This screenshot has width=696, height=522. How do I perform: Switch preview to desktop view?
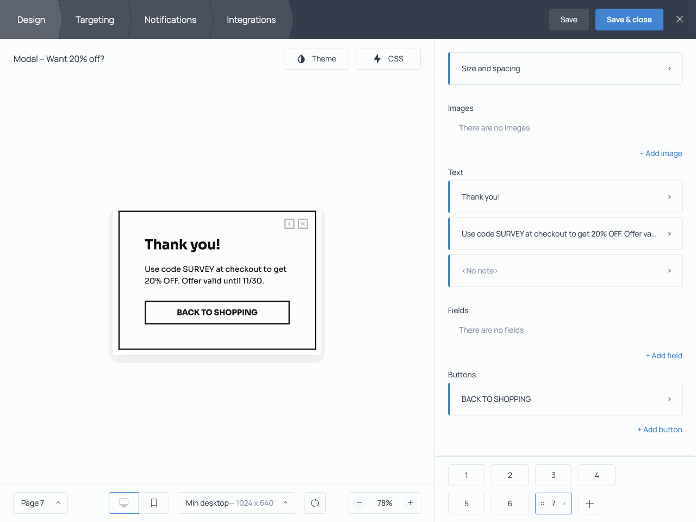click(x=123, y=503)
